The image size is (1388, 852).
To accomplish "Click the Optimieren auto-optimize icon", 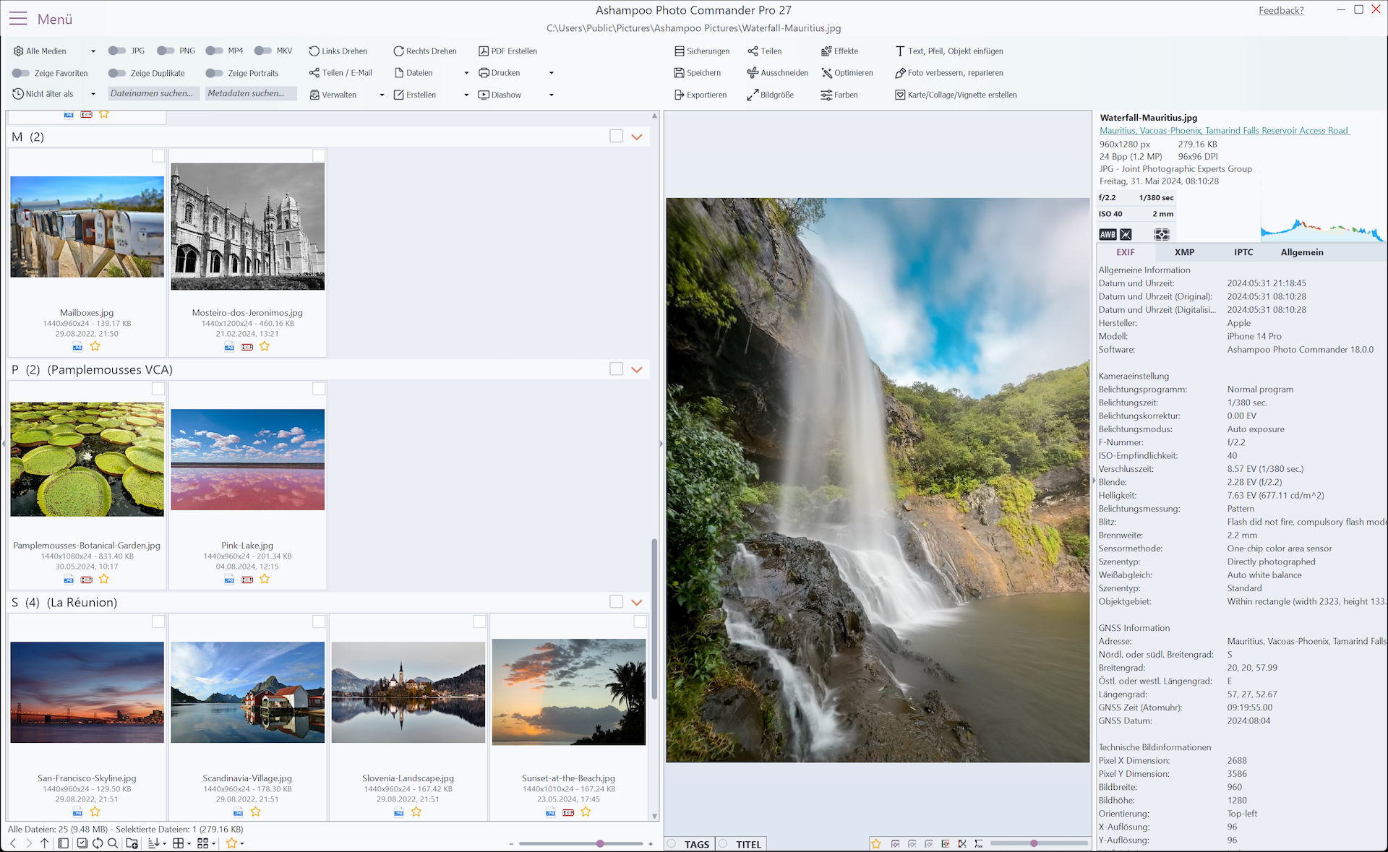I will [x=826, y=73].
